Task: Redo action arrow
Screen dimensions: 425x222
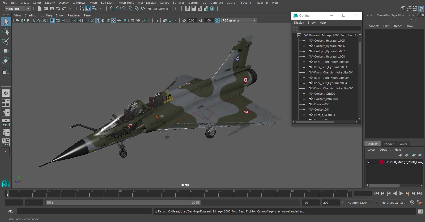Action: coord(64,9)
